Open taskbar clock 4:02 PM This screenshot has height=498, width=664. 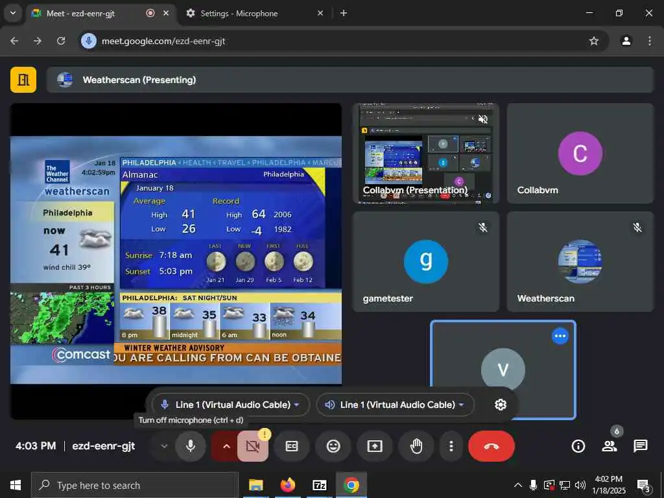click(x=608, y=485)
